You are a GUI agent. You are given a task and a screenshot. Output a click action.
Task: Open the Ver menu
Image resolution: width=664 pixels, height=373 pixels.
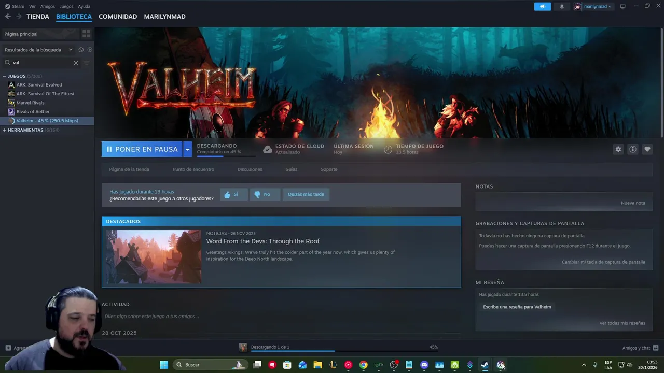(32, 6)
